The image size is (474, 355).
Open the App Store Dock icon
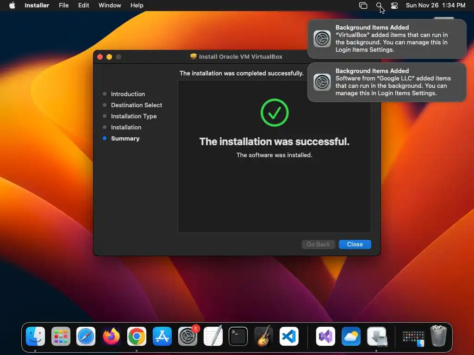tap(162, 337)
